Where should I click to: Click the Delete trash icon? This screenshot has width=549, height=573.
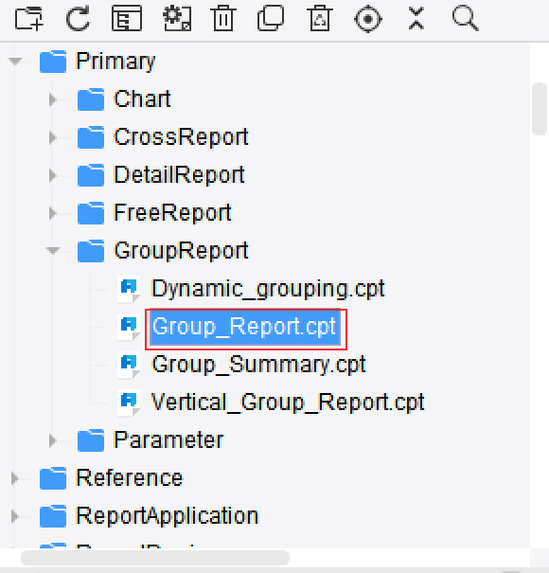coord(223,18)
